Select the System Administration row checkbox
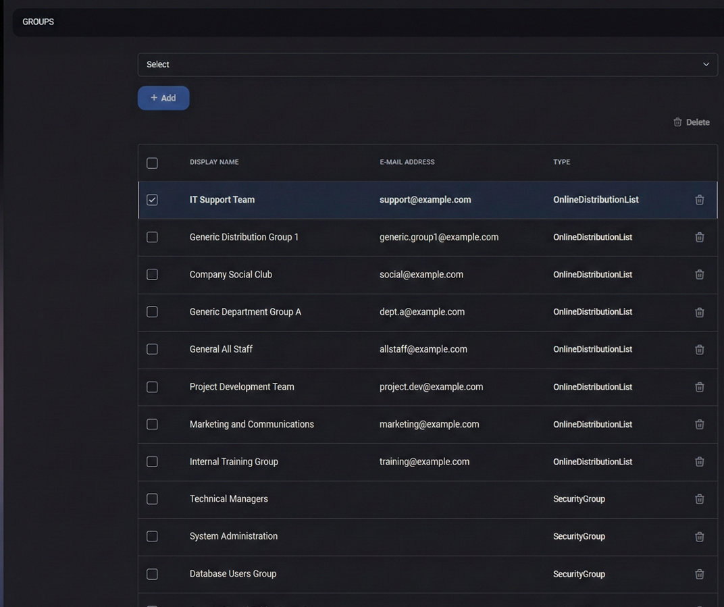The height and width of the screenshot is (607, 724). [x=152, y=537]
